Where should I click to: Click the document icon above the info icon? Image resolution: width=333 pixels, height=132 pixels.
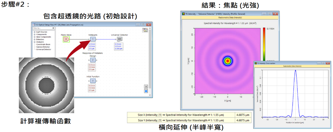[x=146, y=86]
